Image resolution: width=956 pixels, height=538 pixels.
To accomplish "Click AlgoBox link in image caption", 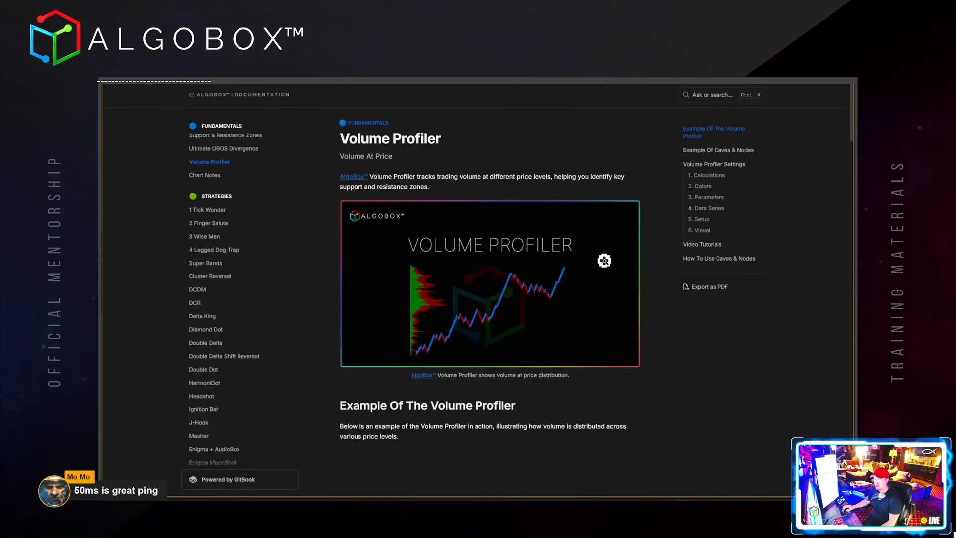I will point(423,375).
